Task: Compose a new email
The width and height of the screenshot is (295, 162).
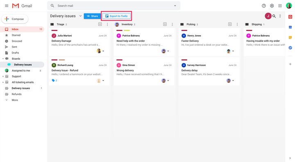Action: pos(15,19)
